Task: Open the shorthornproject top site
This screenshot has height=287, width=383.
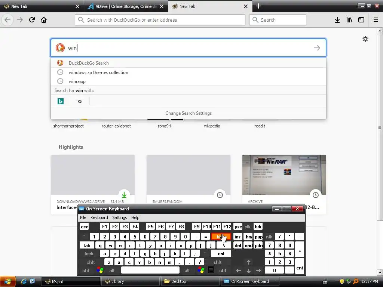Action: 68,126
